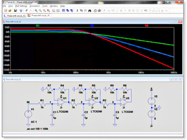Click the greyed Text Aa toolbar icon
Image resolution: width=187 pixels, height=140 pixels.
click(162, 11)
